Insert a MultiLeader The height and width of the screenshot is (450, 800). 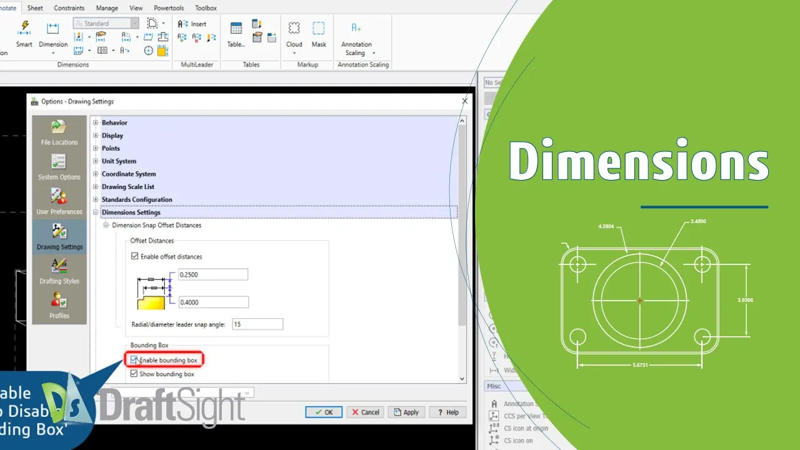tap(192, 24)
